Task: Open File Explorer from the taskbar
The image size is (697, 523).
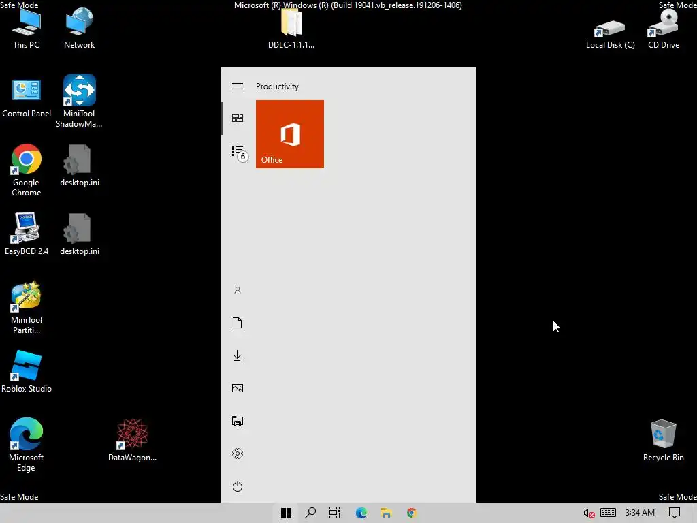Action: [x=386, y=513]
